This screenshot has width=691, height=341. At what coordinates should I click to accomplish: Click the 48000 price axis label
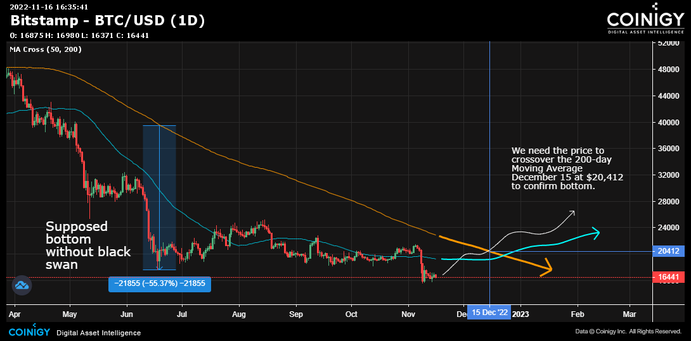coord(670,70)
